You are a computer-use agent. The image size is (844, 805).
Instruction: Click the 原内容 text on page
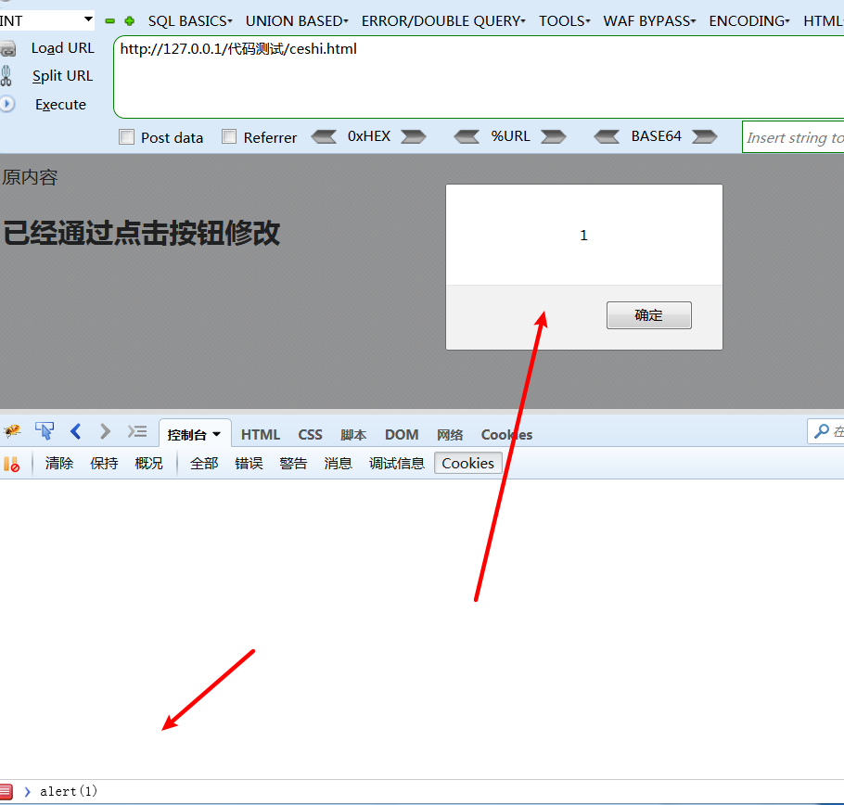30,177
